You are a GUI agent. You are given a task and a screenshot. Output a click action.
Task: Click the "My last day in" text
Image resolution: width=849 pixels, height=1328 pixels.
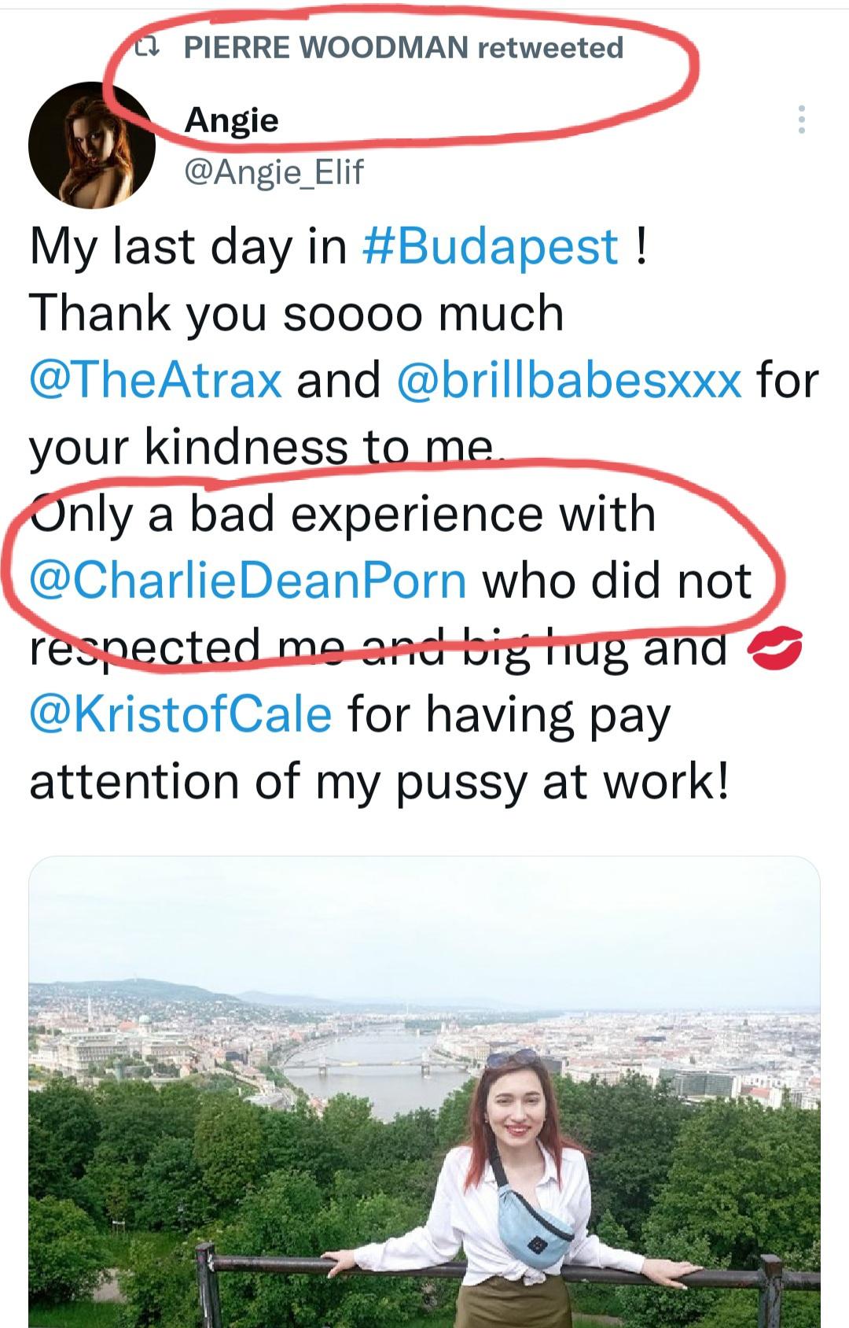(189, 246)
